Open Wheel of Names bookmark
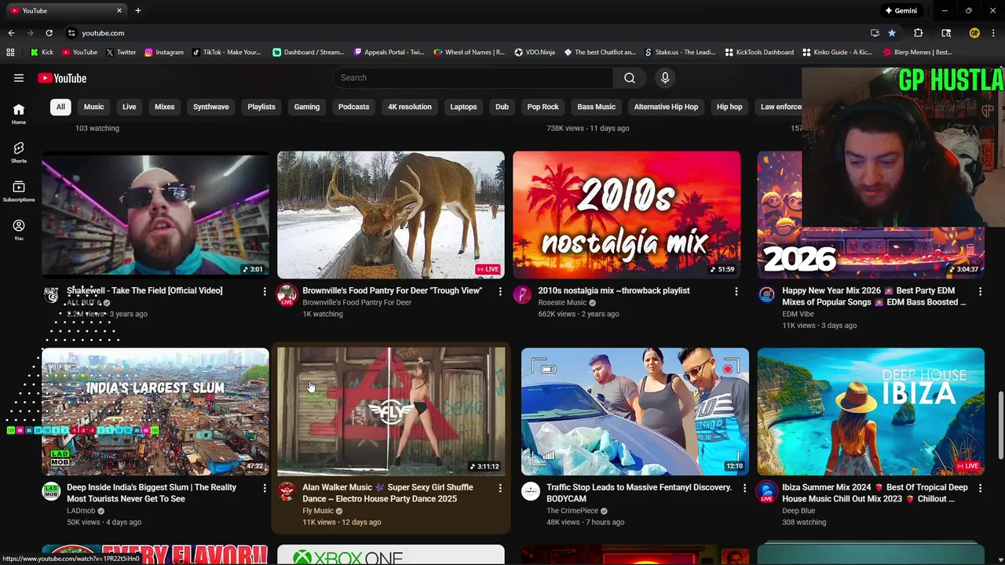 click(x=470, y=53)
